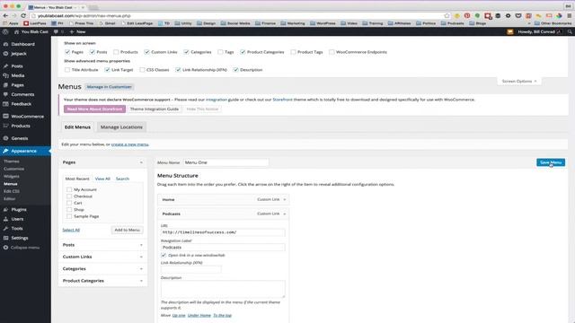Image resolution: width=575 pixels, height=323 pixels.
Task: Check the Checkout page checkbox
Action: [69, 196]
